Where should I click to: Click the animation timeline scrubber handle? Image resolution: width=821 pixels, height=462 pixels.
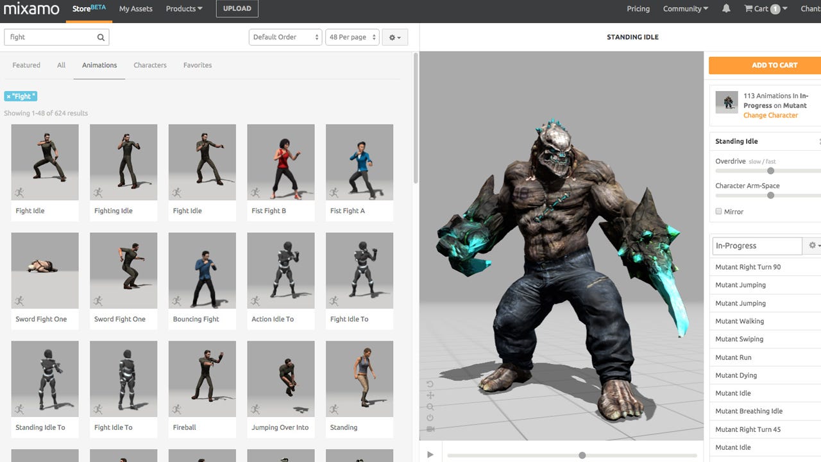click(x=582, y=456)
